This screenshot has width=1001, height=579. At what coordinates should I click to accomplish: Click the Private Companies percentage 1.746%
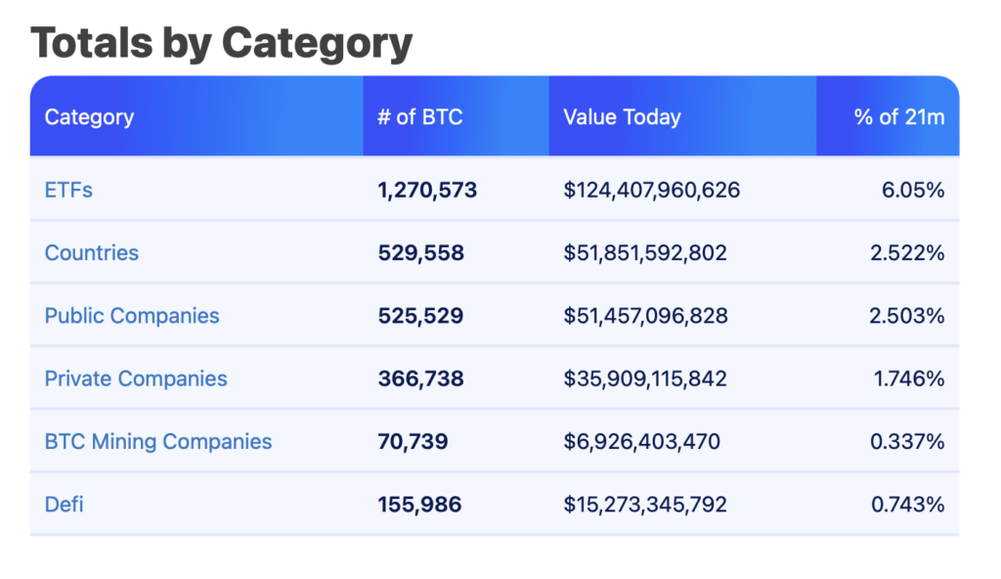tap(907, 379)
